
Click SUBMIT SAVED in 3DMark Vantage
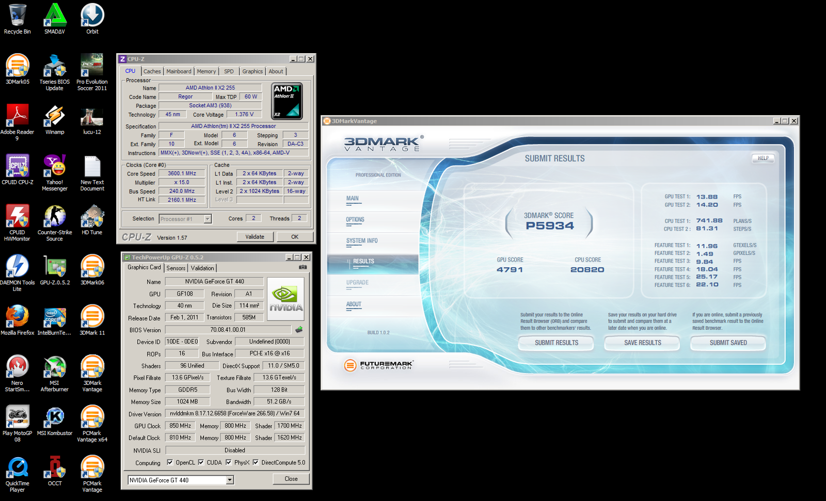pos(728,343)
